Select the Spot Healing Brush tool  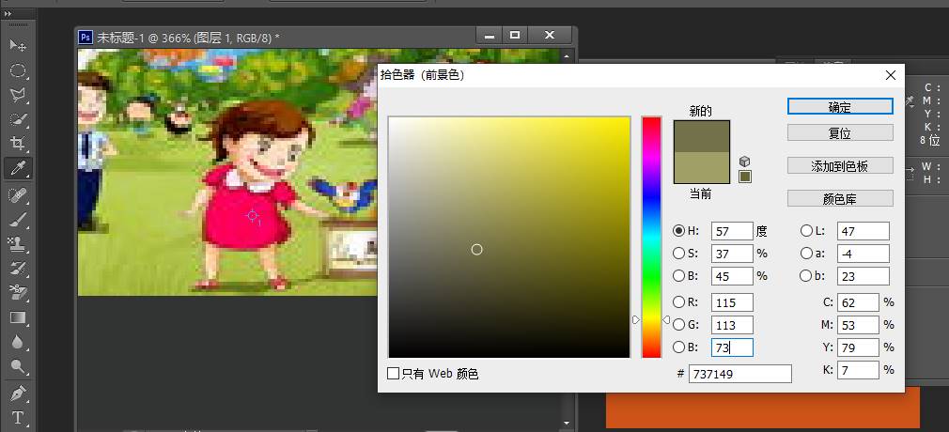(x=18, y=194)
